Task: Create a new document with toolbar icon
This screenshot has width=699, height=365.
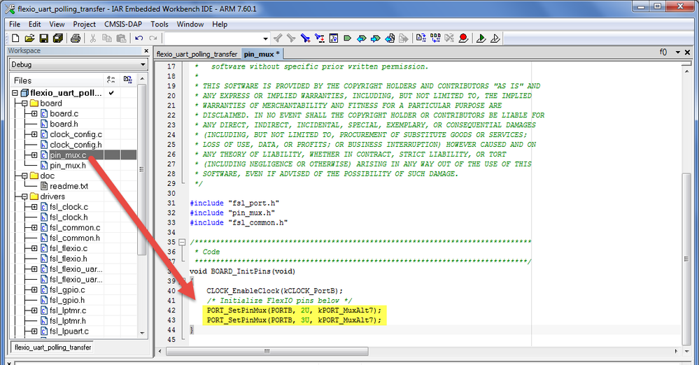Action: (15, 38)
